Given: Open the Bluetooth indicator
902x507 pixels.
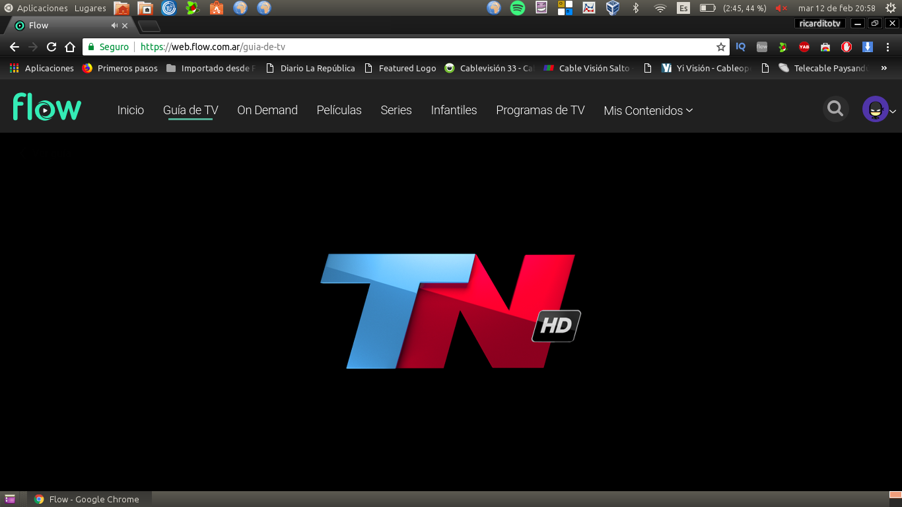Looking at the screenshot, I should coord(636,8).
